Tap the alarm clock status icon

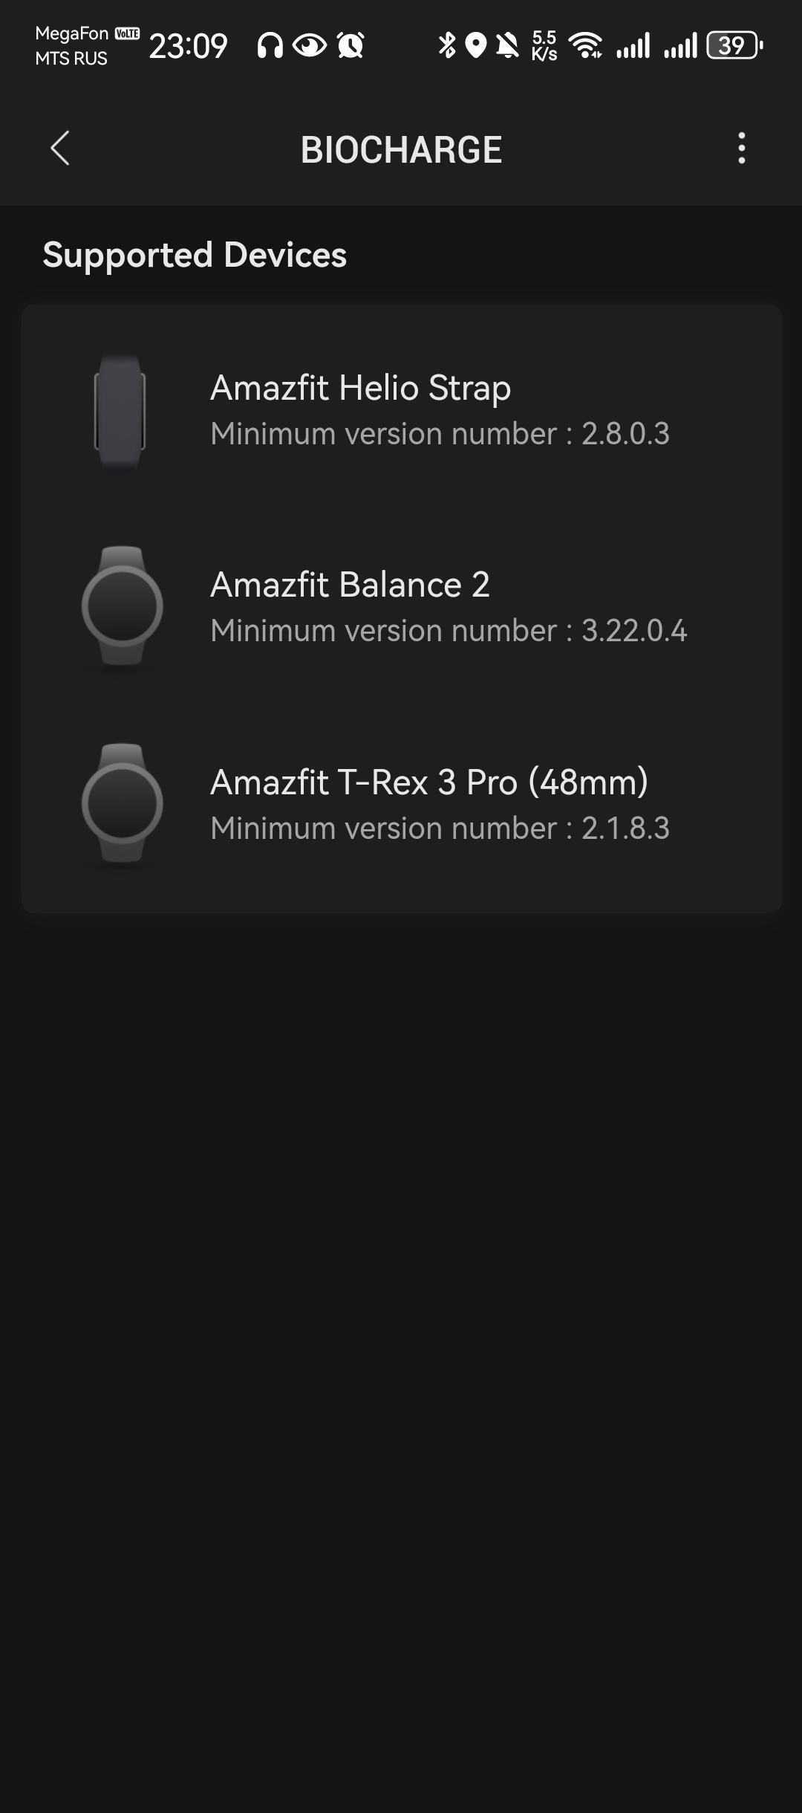pyautogui.click(x=351, y=46)
